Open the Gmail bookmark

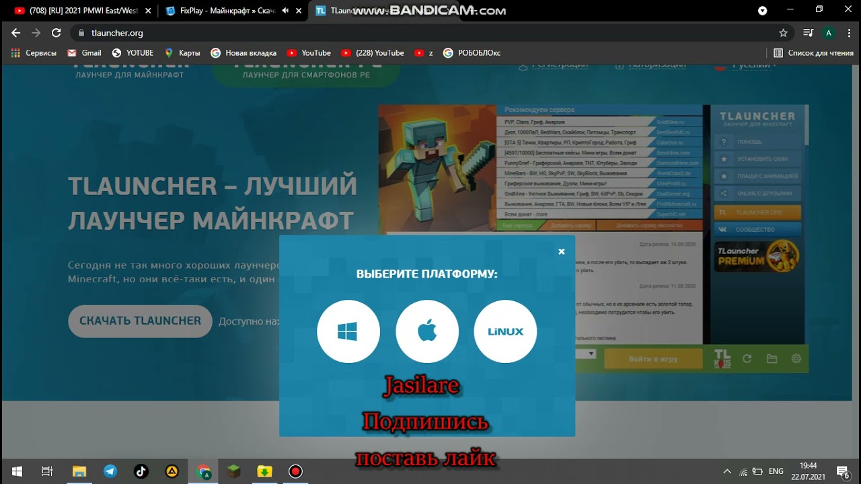(84, 53)
